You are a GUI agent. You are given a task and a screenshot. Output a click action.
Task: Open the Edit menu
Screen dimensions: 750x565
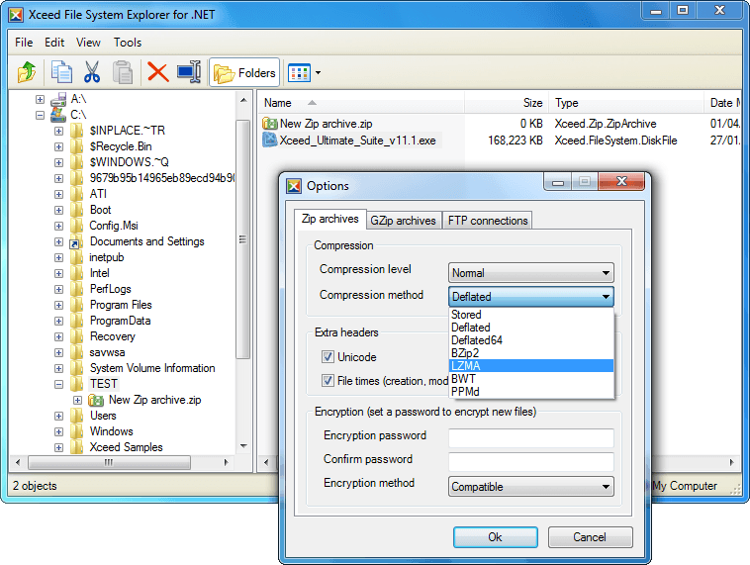click(x=54, y=43)
